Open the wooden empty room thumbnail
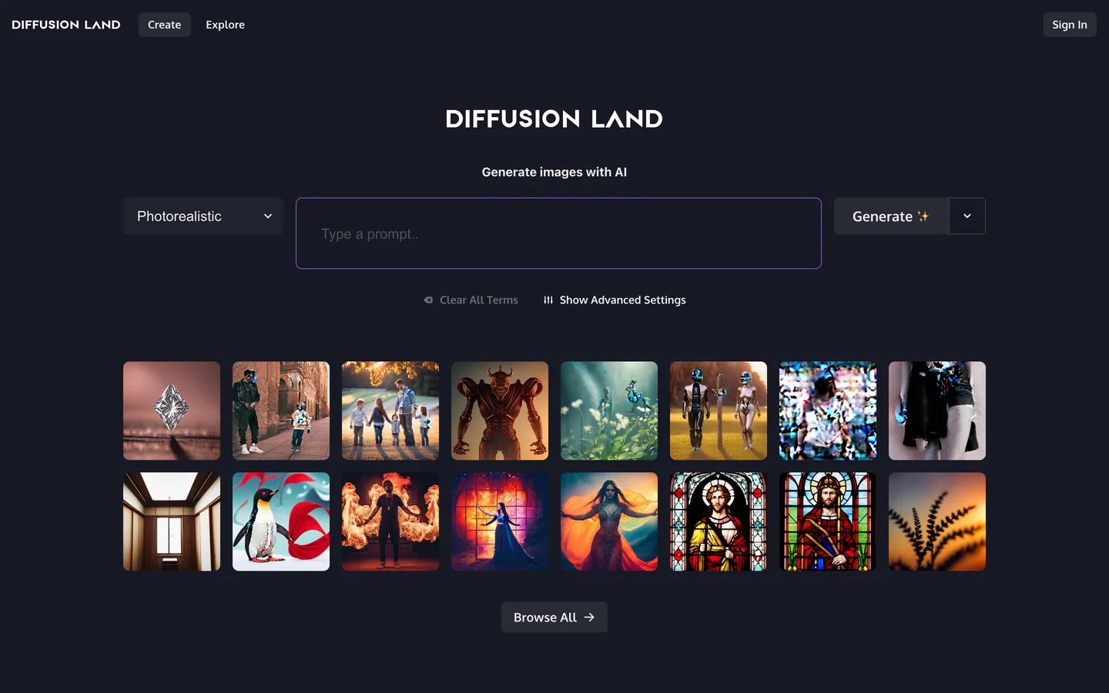Viewport: 1109px width, 693px height. [172, 522]
